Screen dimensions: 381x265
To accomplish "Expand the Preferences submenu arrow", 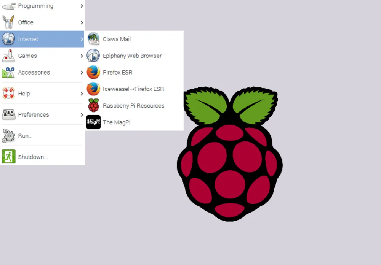I will point(82,115).
